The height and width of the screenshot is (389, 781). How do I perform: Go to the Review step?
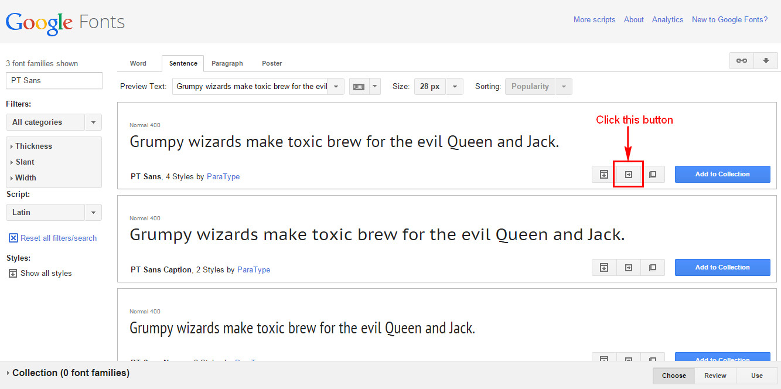click(x=715, y=376)
